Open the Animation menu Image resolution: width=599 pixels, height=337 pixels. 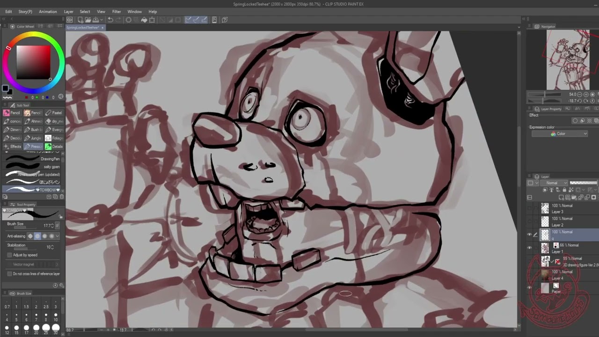[x=48, y=11]
